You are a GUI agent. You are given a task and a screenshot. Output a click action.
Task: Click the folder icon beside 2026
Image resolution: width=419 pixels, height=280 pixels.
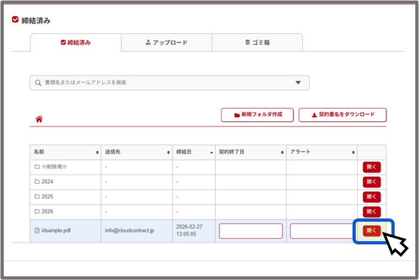click(37, 211)
